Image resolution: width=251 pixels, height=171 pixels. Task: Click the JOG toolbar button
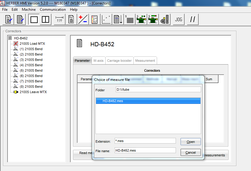pos(179,19)
